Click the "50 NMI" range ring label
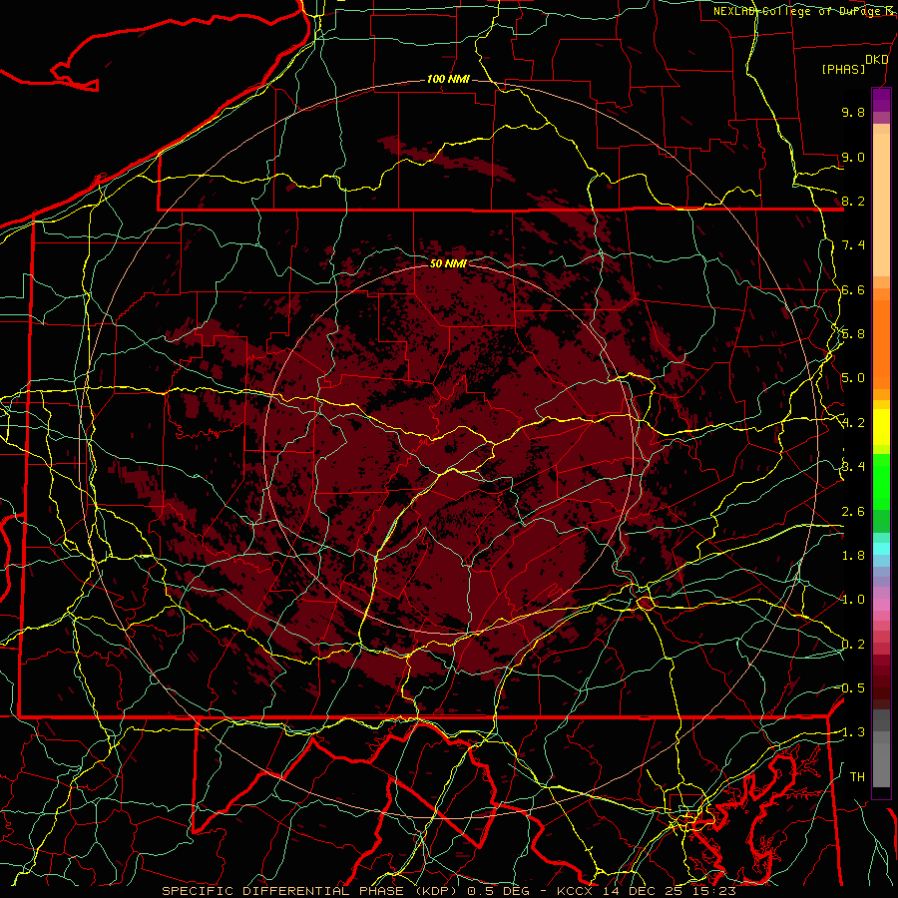The height and width of the screenshot is (898, 898). pos(448,263)
